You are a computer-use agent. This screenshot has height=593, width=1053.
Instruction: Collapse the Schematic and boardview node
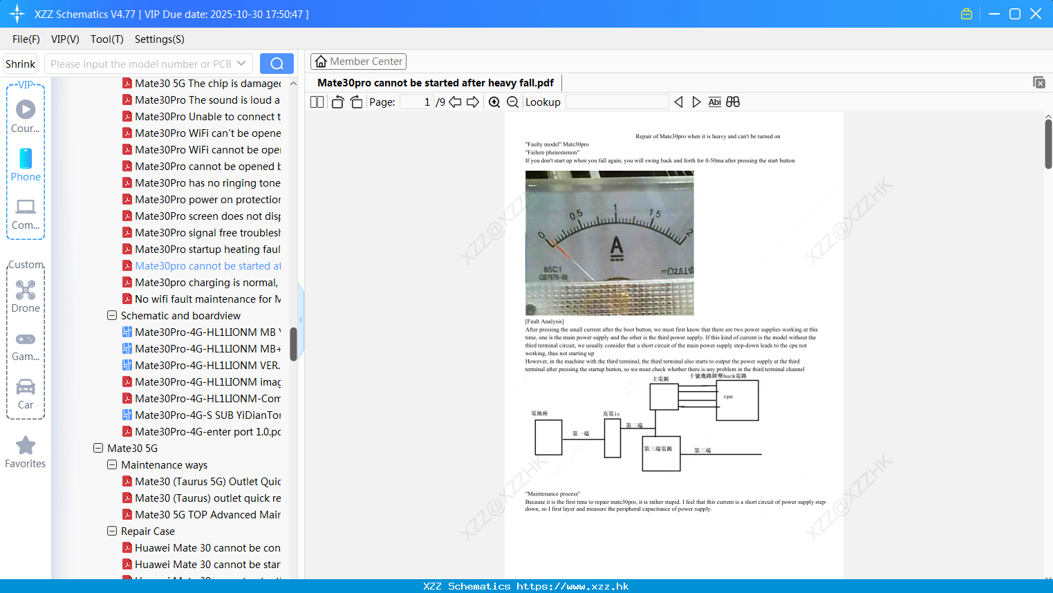tap(112, 315)
